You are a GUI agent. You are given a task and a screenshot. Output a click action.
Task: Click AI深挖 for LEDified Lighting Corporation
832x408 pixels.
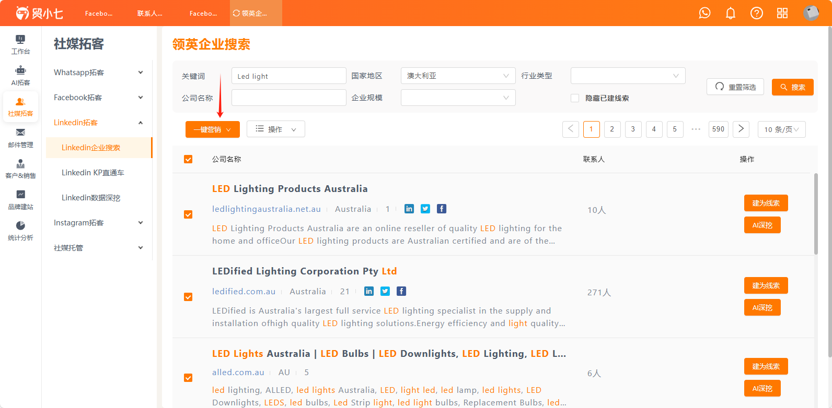coord(762,307)
